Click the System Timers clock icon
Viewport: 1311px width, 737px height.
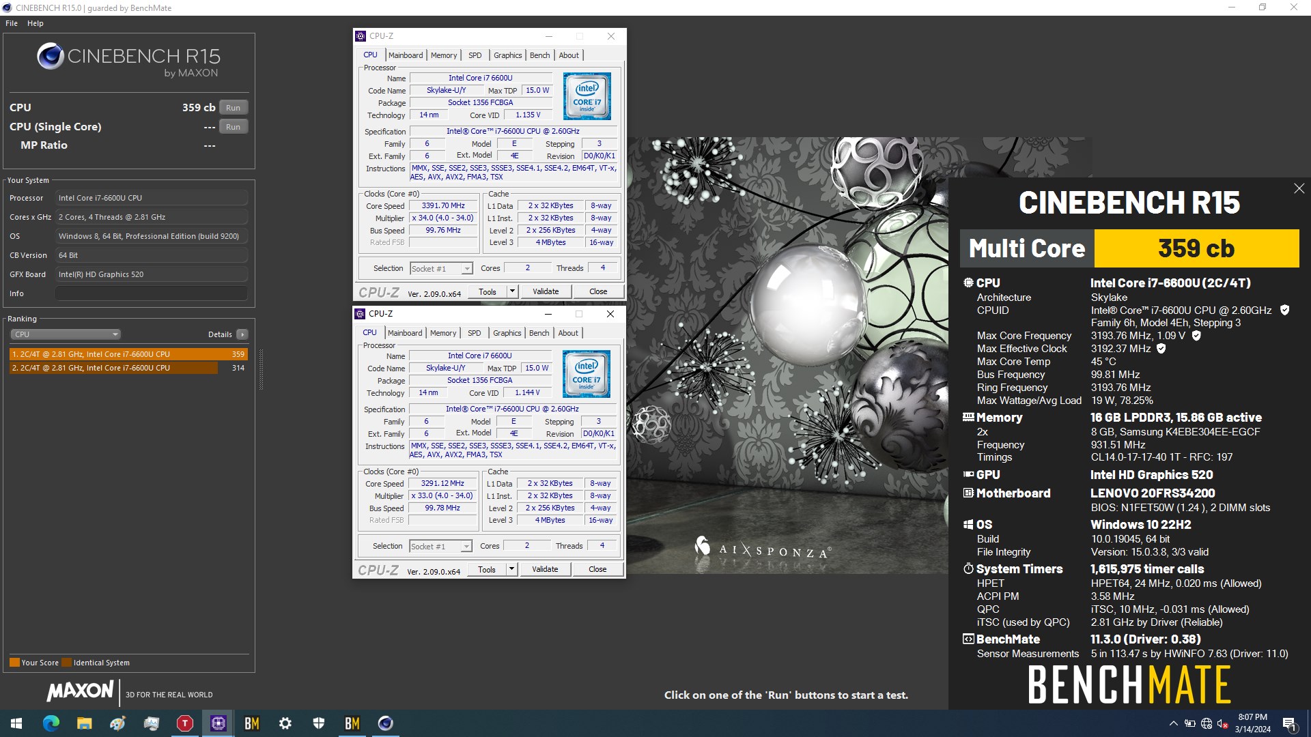pos(968,568)
